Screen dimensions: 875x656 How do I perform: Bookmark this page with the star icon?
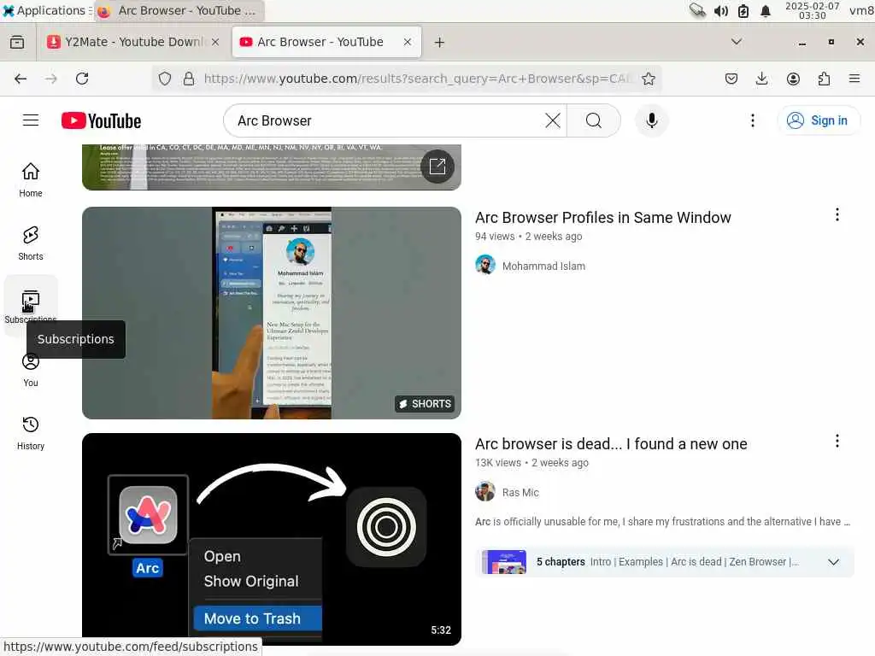(x=648, y=79)
